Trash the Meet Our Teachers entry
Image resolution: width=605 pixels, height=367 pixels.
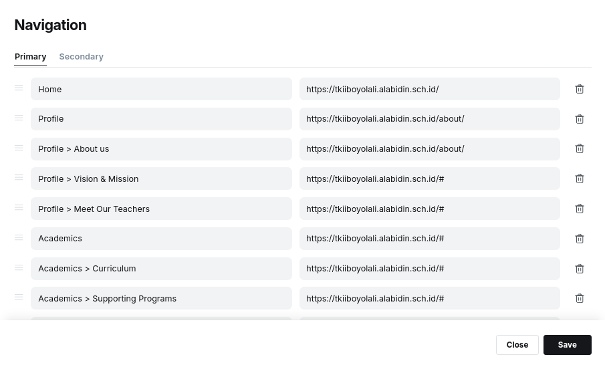pos(580,209)
